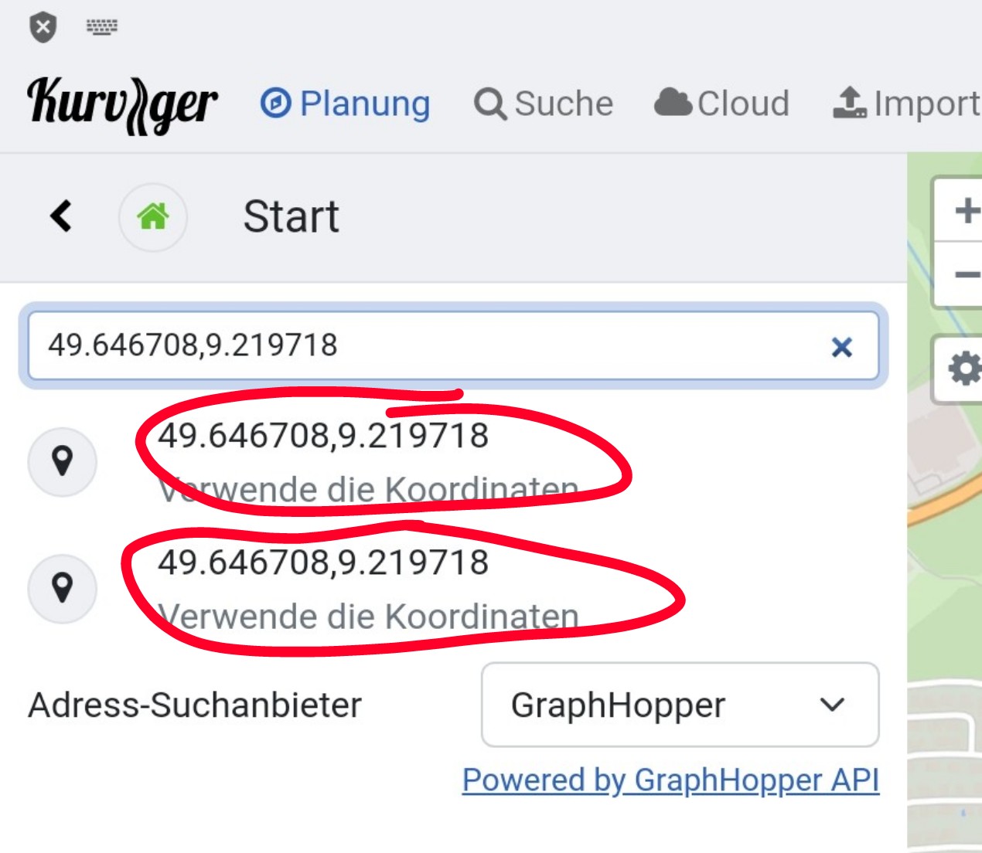982x853 pixels.
Task: Open the Planung tab
Action: click(346, 104)
